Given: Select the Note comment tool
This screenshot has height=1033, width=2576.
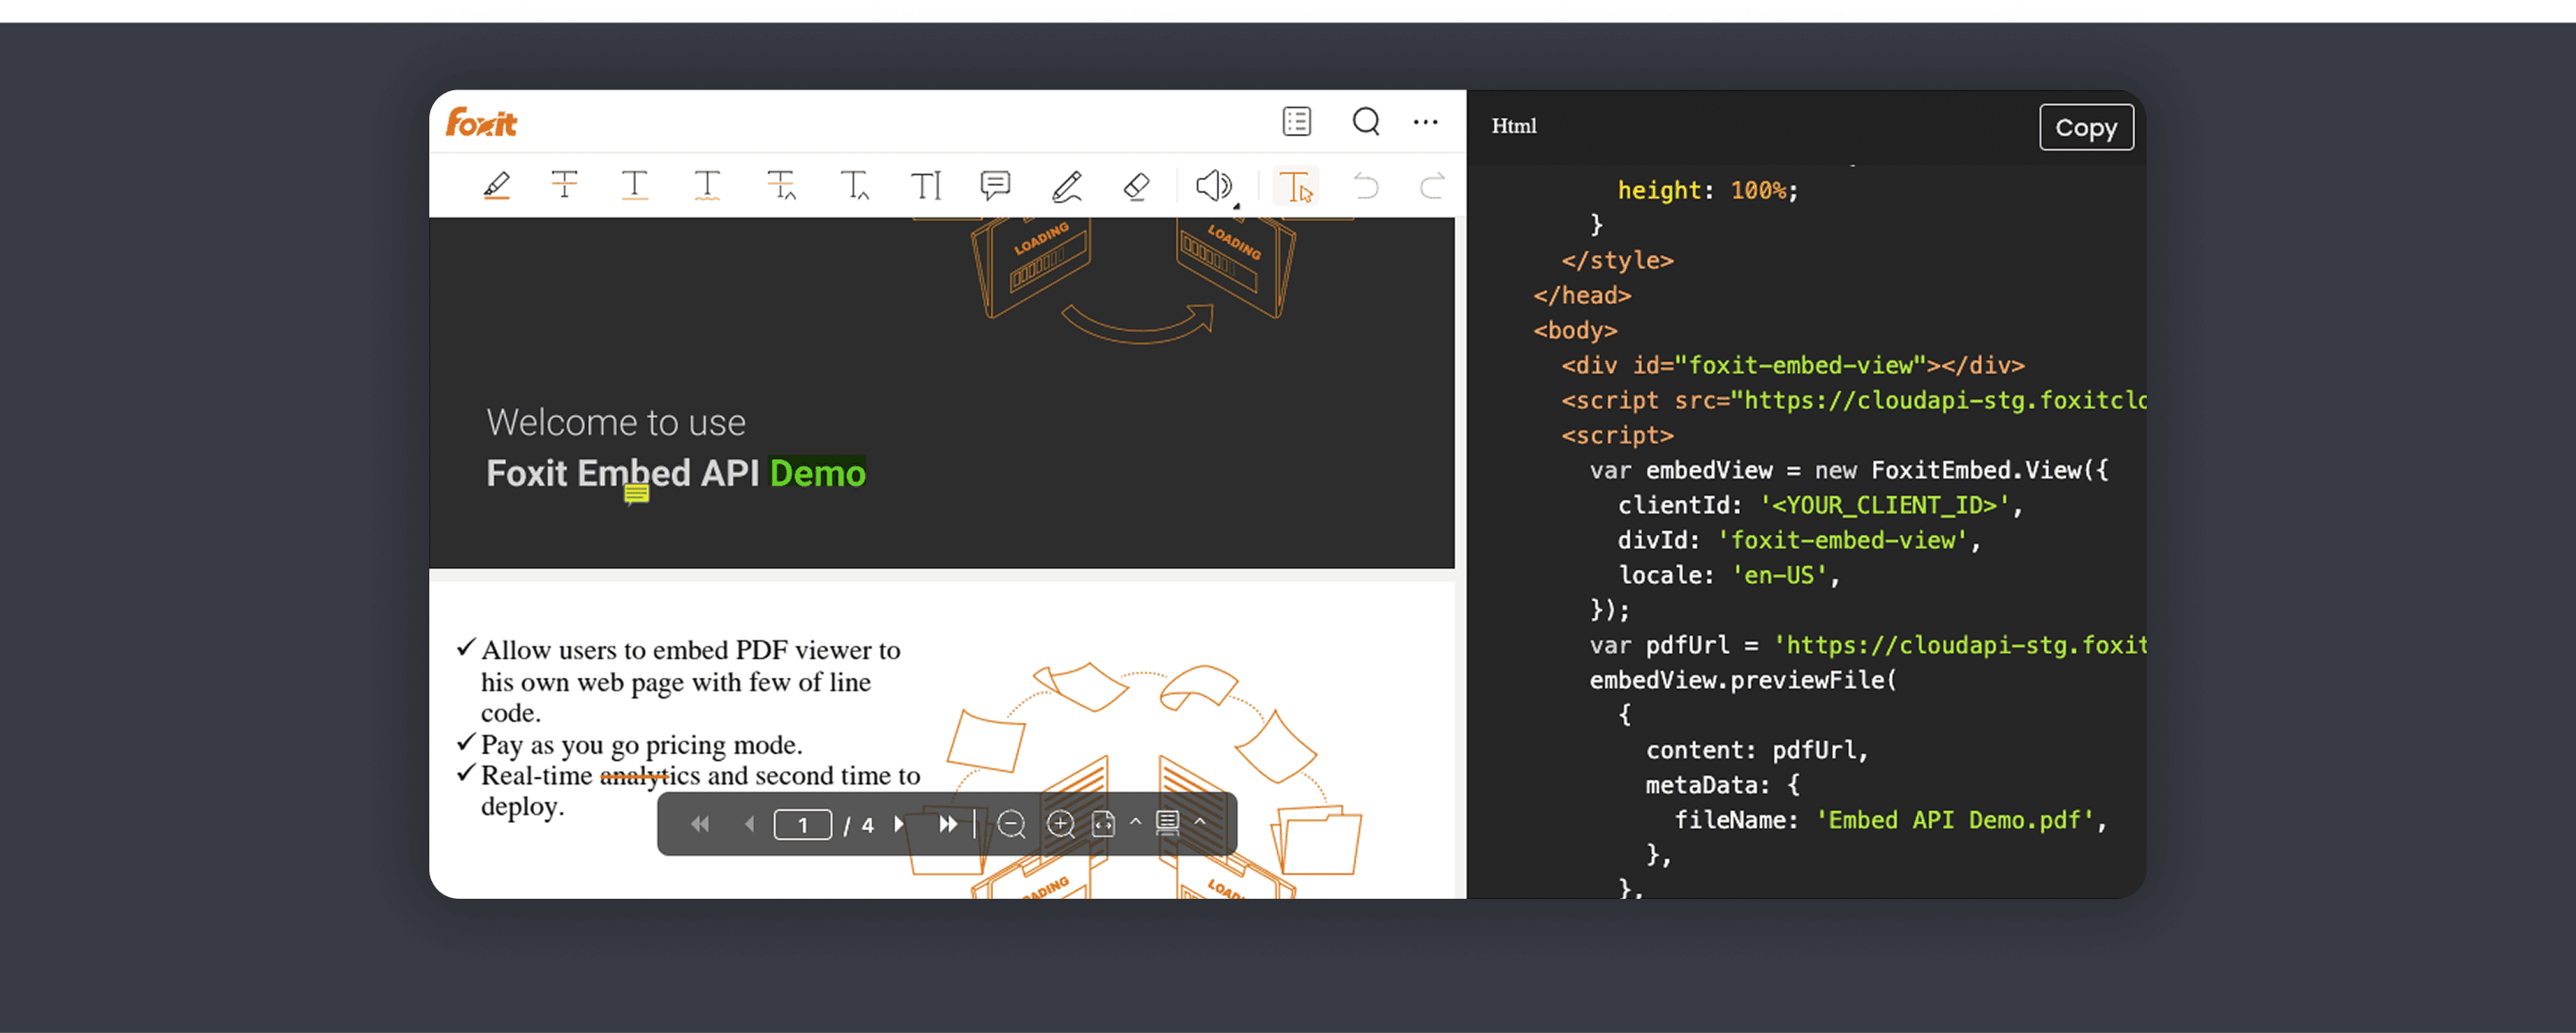Looking at the screenshot, I should (x=995, y=185).
